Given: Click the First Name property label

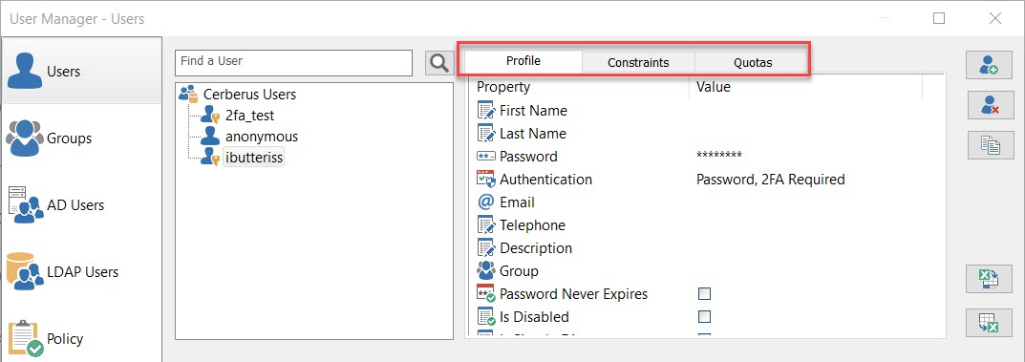Looking at the screenshot, I should click(x=533, y=111).
